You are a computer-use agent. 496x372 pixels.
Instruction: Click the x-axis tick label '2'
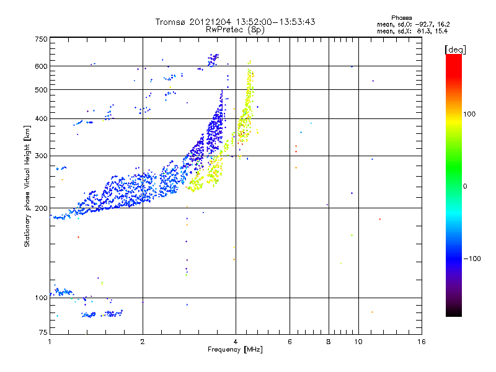click(x=143, y=342)
